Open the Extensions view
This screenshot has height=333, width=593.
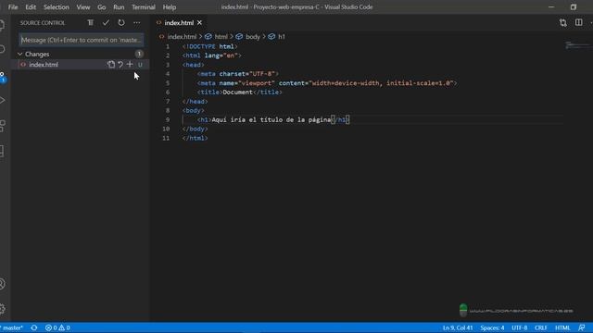(2, 126)
